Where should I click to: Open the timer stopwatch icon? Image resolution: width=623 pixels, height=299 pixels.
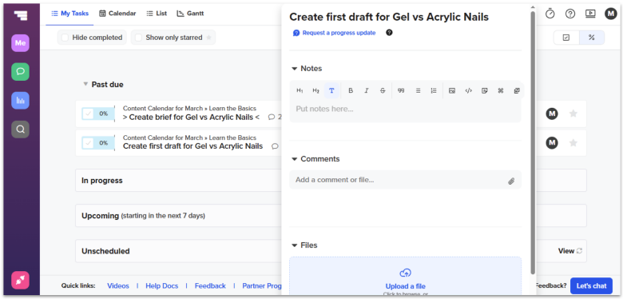550,14
